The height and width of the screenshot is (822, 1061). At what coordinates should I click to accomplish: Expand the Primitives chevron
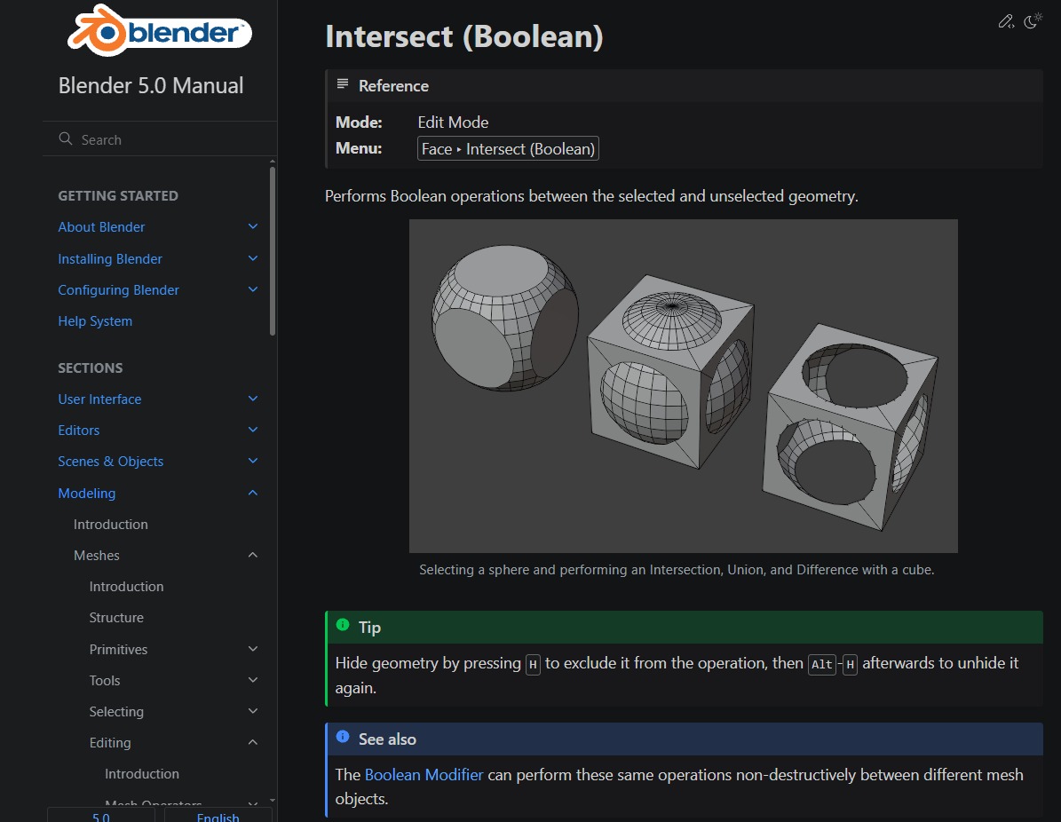253,649
